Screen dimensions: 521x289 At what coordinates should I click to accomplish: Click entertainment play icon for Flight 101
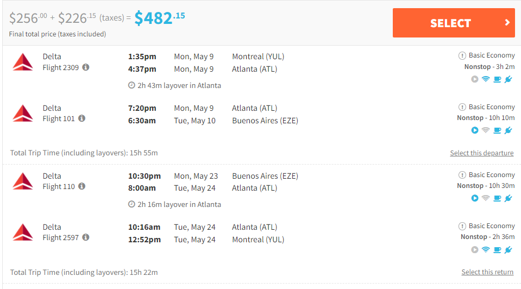coord(475,130)
